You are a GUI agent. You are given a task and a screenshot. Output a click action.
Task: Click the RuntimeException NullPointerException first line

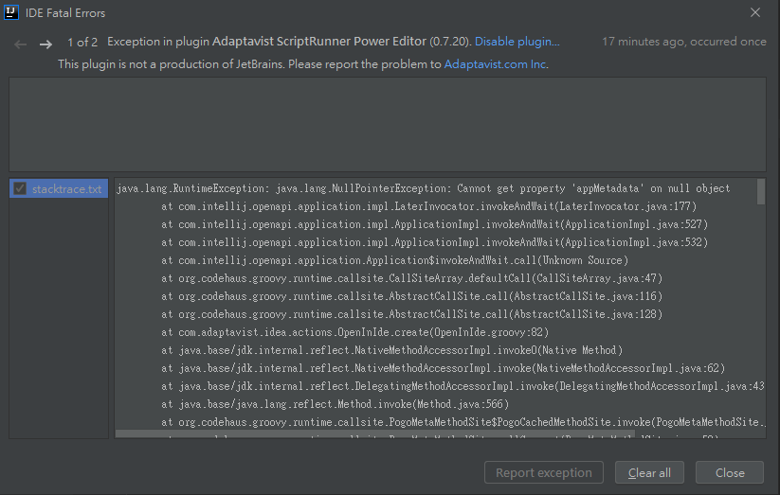tap(424, 189)
